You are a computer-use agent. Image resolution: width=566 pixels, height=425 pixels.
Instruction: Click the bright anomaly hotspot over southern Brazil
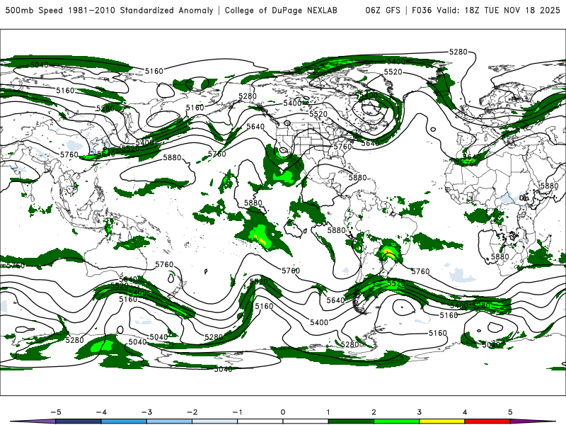388,252
